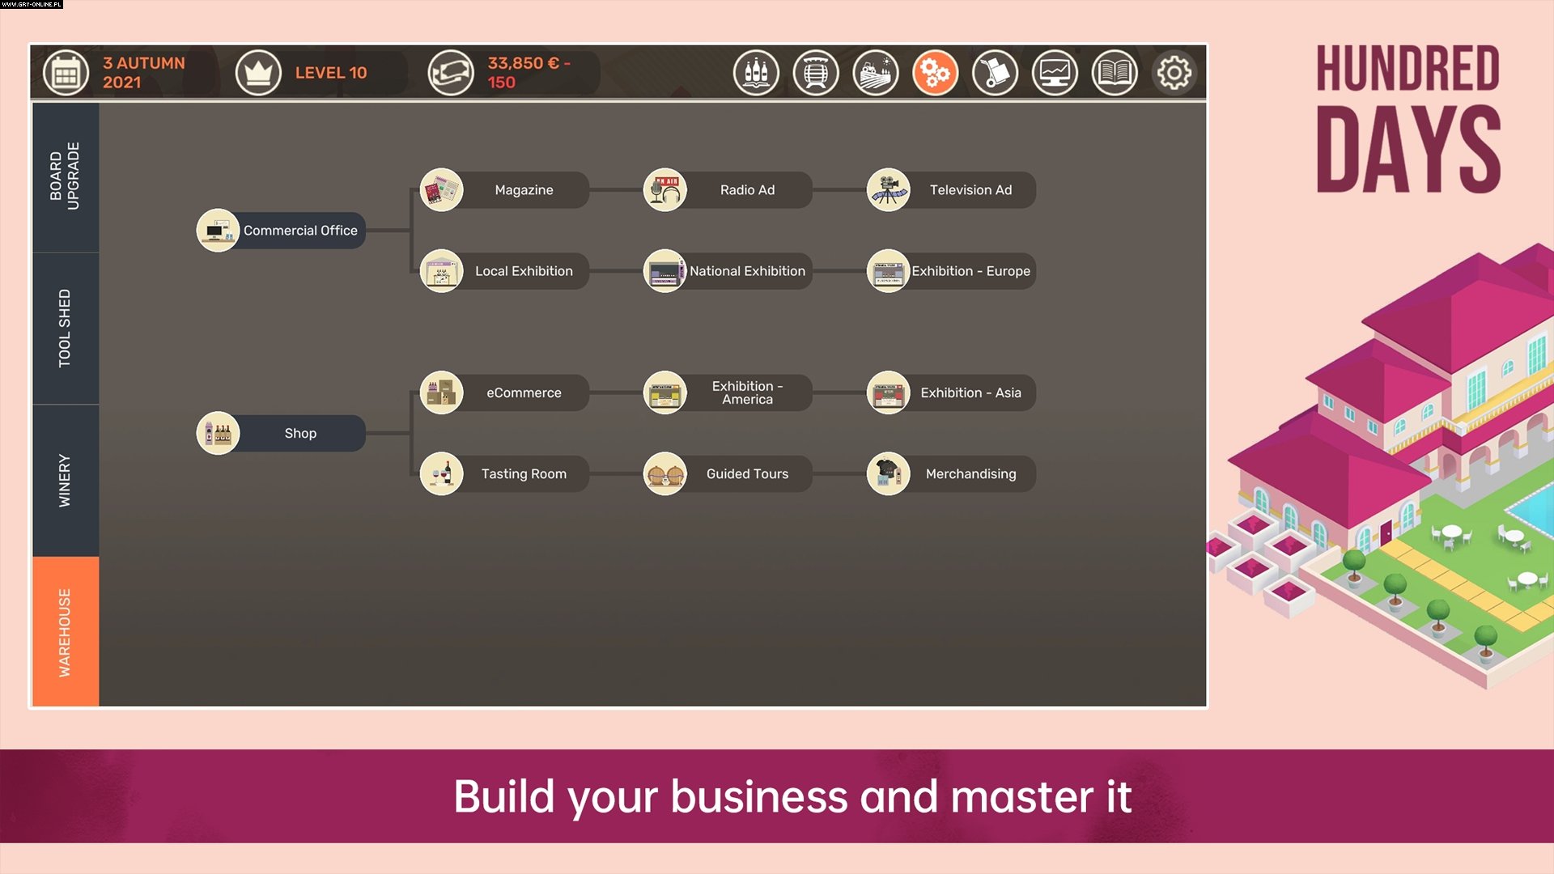The height and width of the screenshot is (874, 1554).
Task: Click the vineyard field icon
Action: (x=876, y=72)
